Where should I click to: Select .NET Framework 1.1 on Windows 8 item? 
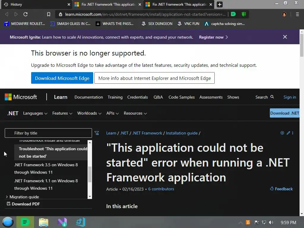46,184
